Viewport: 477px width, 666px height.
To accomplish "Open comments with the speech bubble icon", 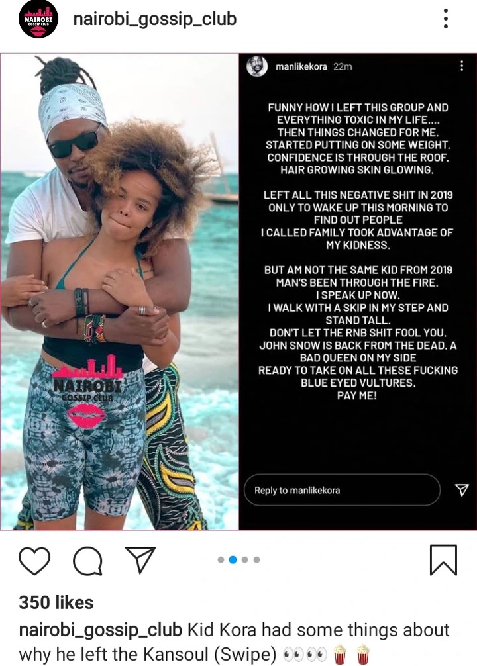I will pyautogui.click(x=87, y=561).
